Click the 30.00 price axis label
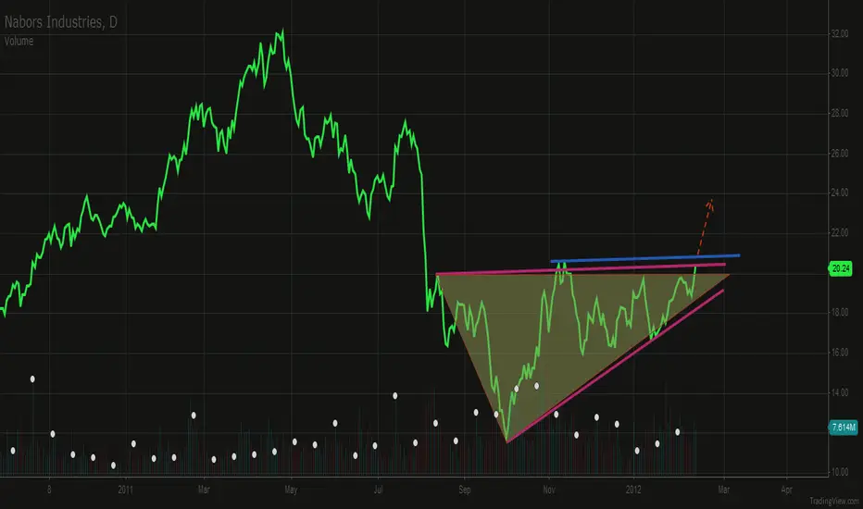The width and height of the screenshot is (863, 509). point(839,73)
